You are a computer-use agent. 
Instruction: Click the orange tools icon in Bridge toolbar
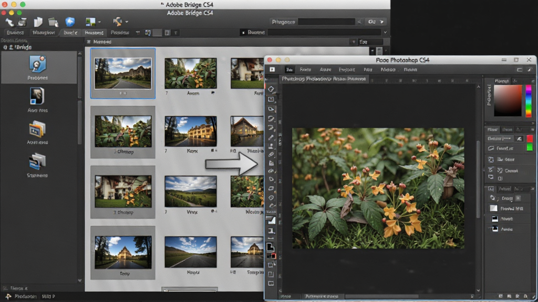pyautogui.click(x=118, y=21)
